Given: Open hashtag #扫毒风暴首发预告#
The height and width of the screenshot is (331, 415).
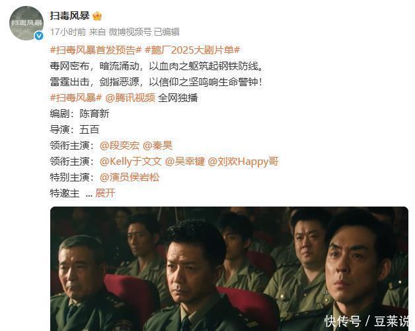Looking at the screenshot, I should click(96, 50).
